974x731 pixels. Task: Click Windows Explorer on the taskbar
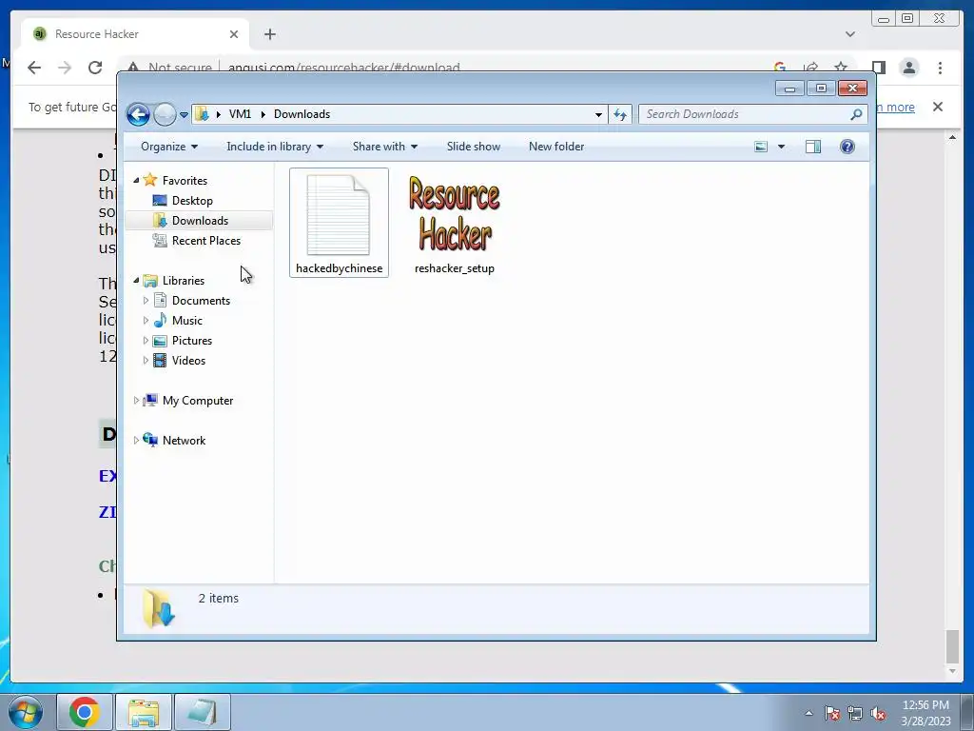click(144, 712)
